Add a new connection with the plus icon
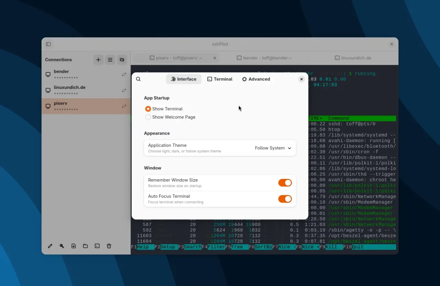 pyautogui.click(x=98, y=59)
